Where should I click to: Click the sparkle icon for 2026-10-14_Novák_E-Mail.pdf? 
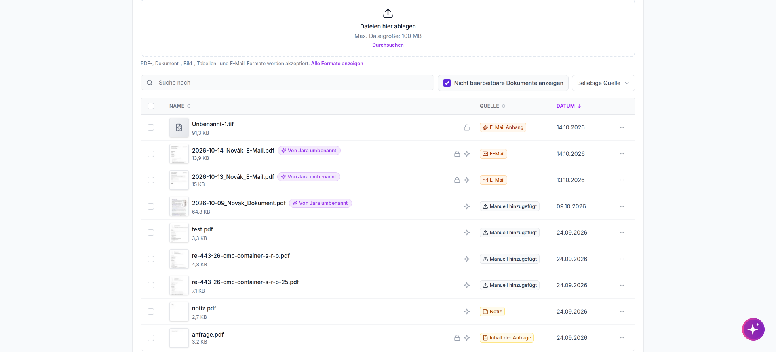point(467,154)
